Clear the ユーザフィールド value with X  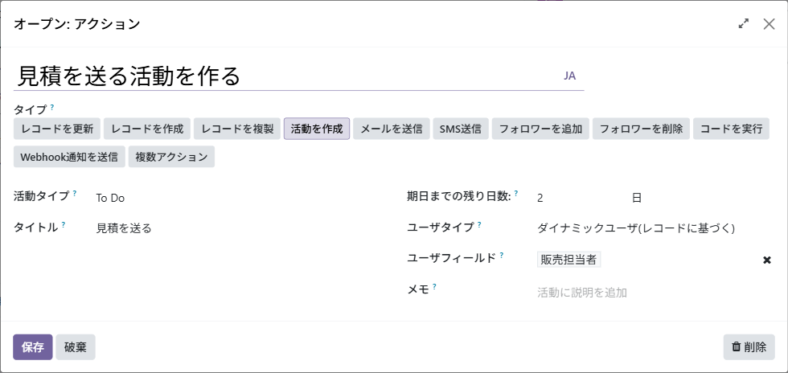tap(767, 260)
